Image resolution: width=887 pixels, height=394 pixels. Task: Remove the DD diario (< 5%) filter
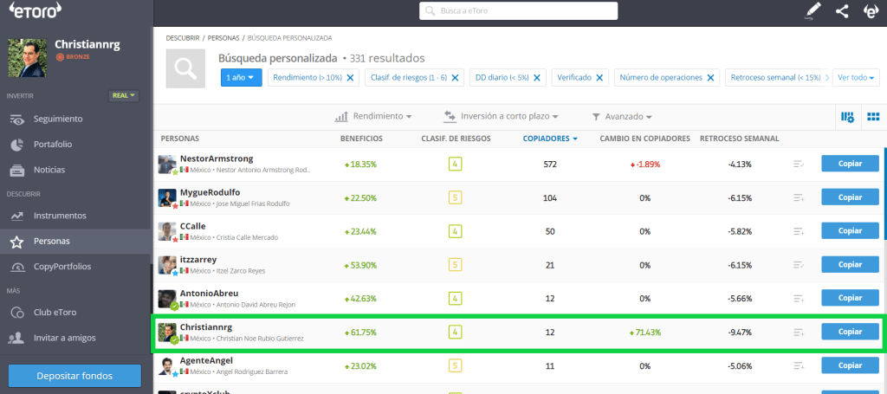(537, 77)
